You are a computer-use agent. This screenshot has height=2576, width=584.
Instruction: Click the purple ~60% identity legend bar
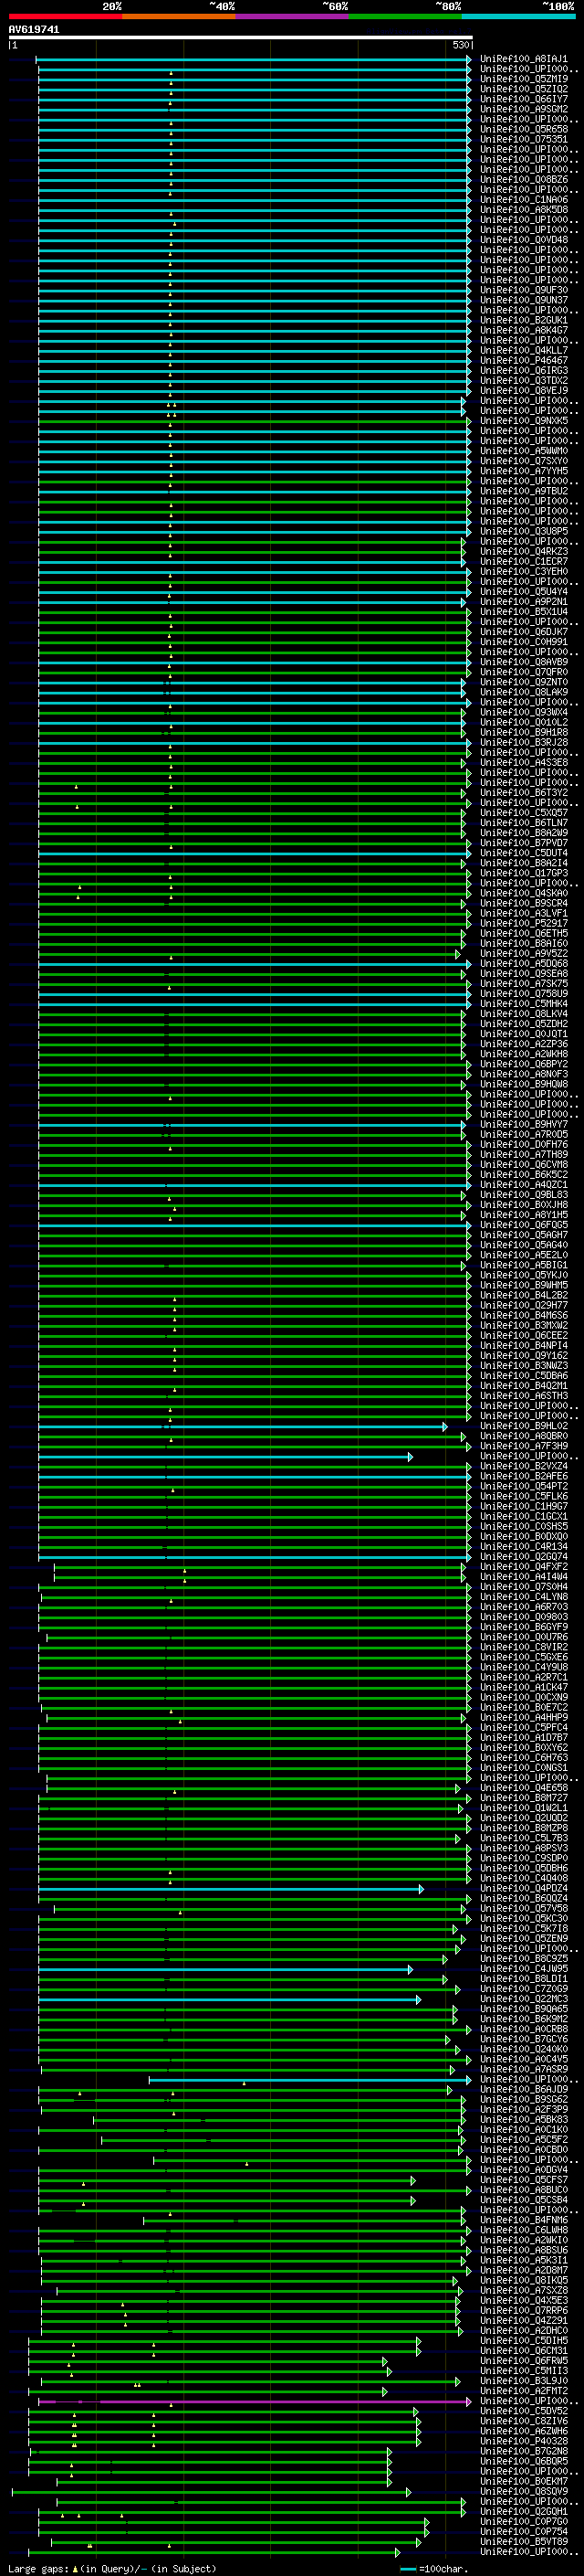[291, 16]
